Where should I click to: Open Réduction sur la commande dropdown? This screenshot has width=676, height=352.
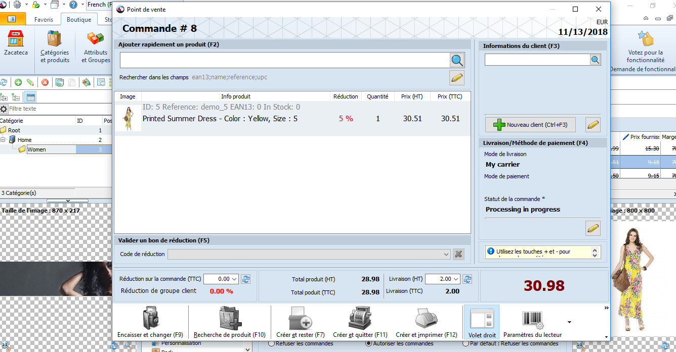(x=234, y=279)
